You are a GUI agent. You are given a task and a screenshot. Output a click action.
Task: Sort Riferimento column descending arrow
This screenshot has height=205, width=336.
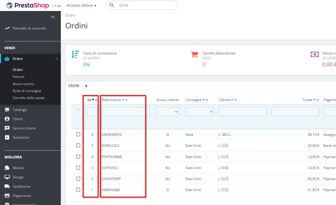click(x=123, y=100)
